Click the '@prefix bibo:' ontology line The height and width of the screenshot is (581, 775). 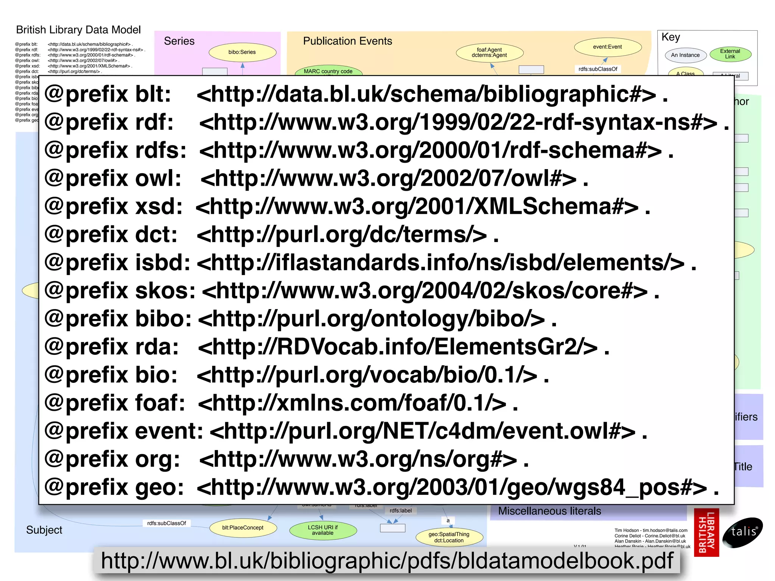pos(300,319)
